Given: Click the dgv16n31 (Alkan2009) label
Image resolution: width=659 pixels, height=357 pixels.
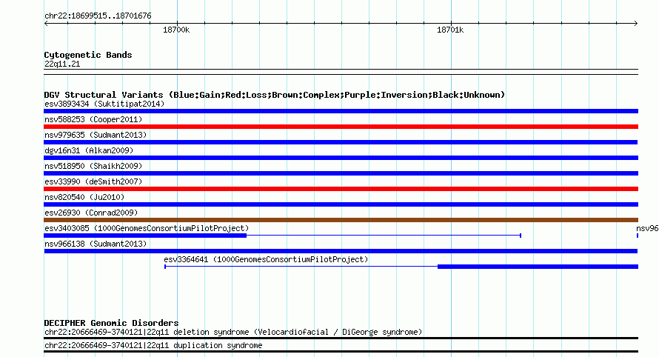Looking at the screenshot, I should tap(89, 150).
